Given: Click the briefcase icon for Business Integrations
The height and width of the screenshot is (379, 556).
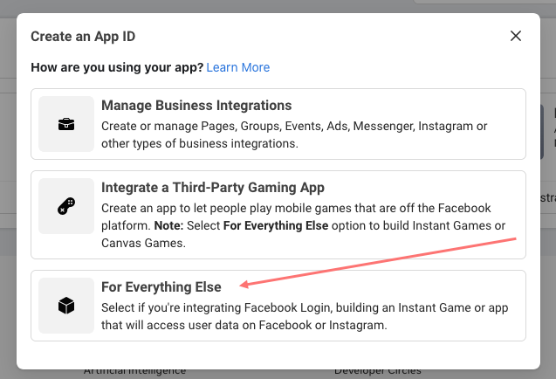Looking at the screenshot, I should [66, 125].
